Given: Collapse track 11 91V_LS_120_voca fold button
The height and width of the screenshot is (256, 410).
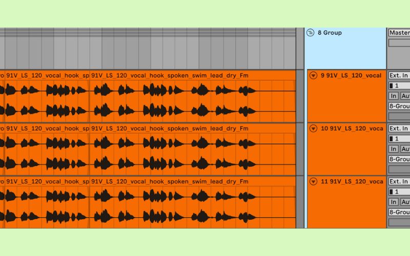Looking at the screenshot, I should click(x=313, y=182).
